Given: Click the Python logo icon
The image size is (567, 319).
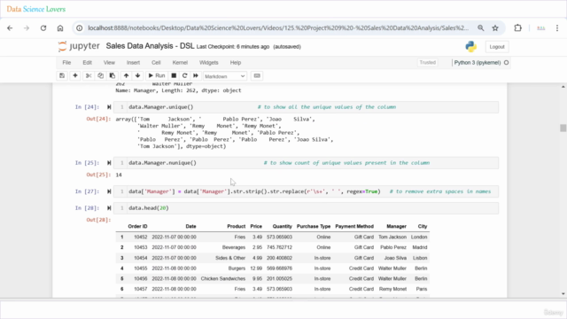Looking at the screenshot, I should point(470,47).
